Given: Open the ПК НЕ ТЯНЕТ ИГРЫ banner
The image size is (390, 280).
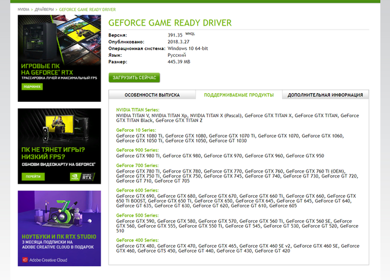Looking at the screenshot, I should [59, 146].
